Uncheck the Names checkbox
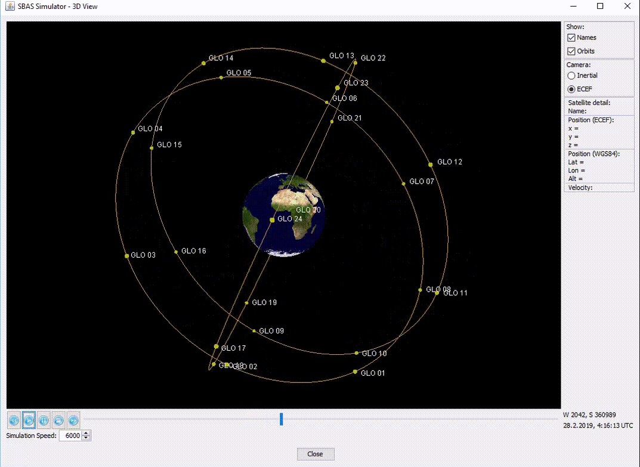Image resolution: width=640 pixels, height=467 pixels. click(571, 38)
